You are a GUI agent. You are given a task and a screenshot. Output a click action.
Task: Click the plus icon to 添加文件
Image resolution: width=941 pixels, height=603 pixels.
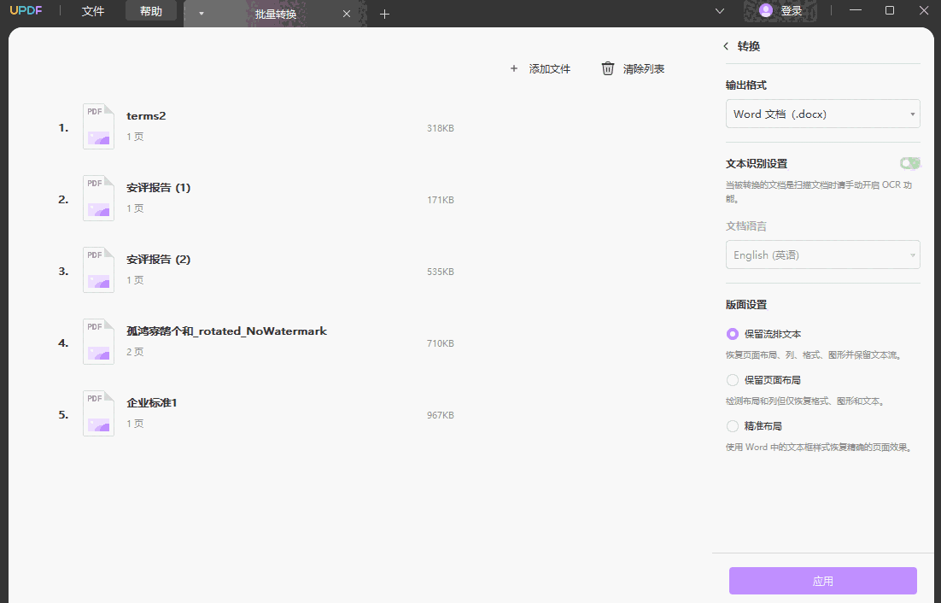(x=513, y=68)
